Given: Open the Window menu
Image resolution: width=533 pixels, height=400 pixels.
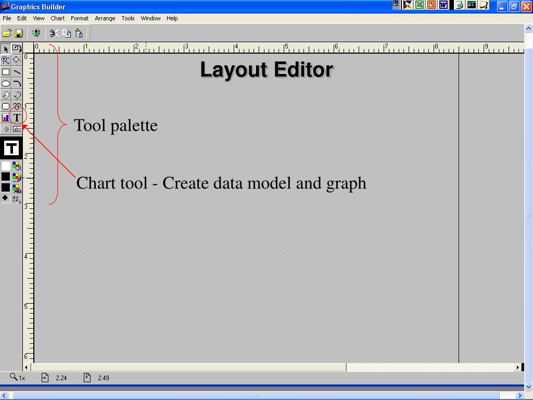Looking at the screenshot, I should tap(150, 18).
